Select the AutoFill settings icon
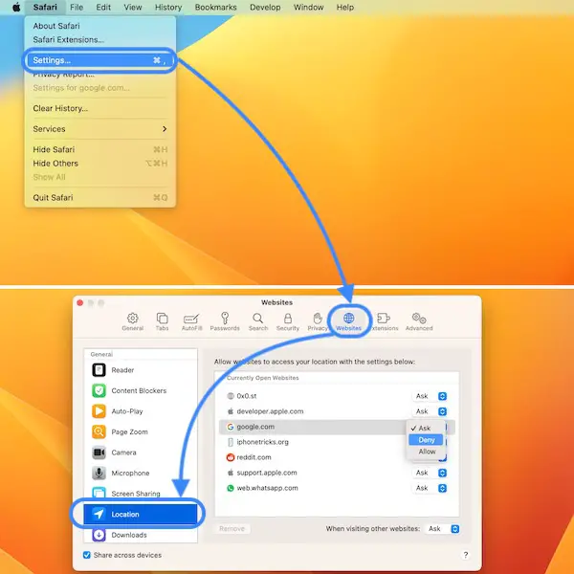Viewport: 574px width, 574px height. (x=191, y=320)
